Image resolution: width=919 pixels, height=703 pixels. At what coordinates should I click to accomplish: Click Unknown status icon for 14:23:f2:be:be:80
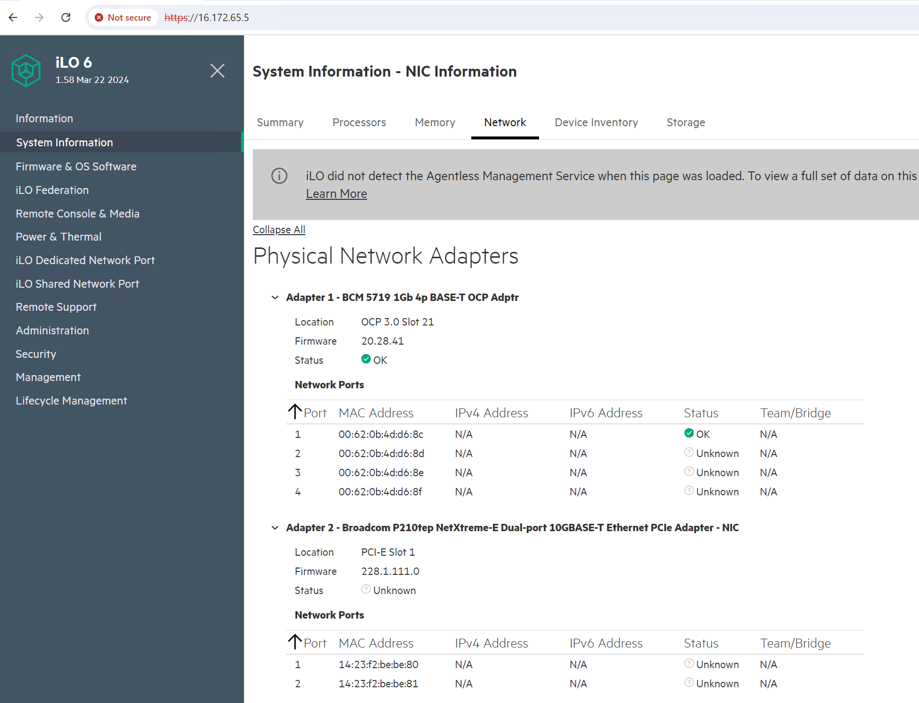pos(689,663)
